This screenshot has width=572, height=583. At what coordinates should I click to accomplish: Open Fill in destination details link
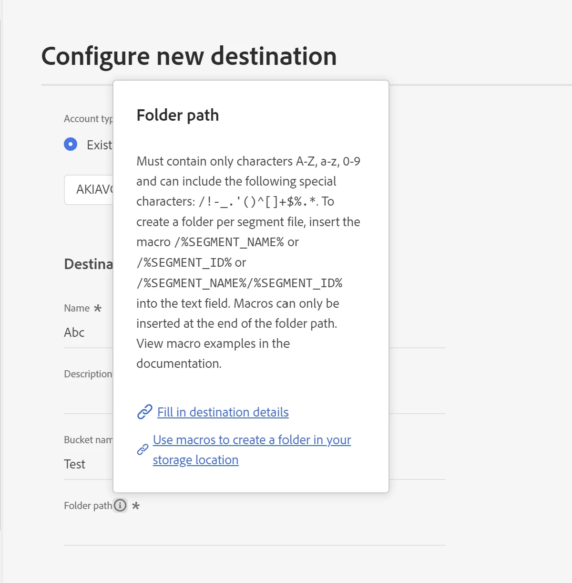[x=223, y=412]
